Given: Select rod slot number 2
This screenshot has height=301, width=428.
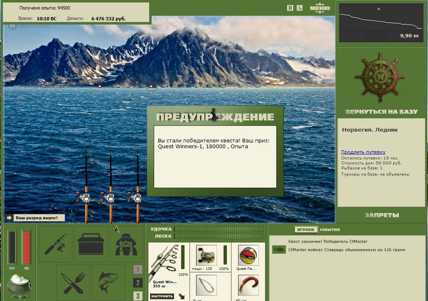Looking at the screenshot, I should click(137, 283).
